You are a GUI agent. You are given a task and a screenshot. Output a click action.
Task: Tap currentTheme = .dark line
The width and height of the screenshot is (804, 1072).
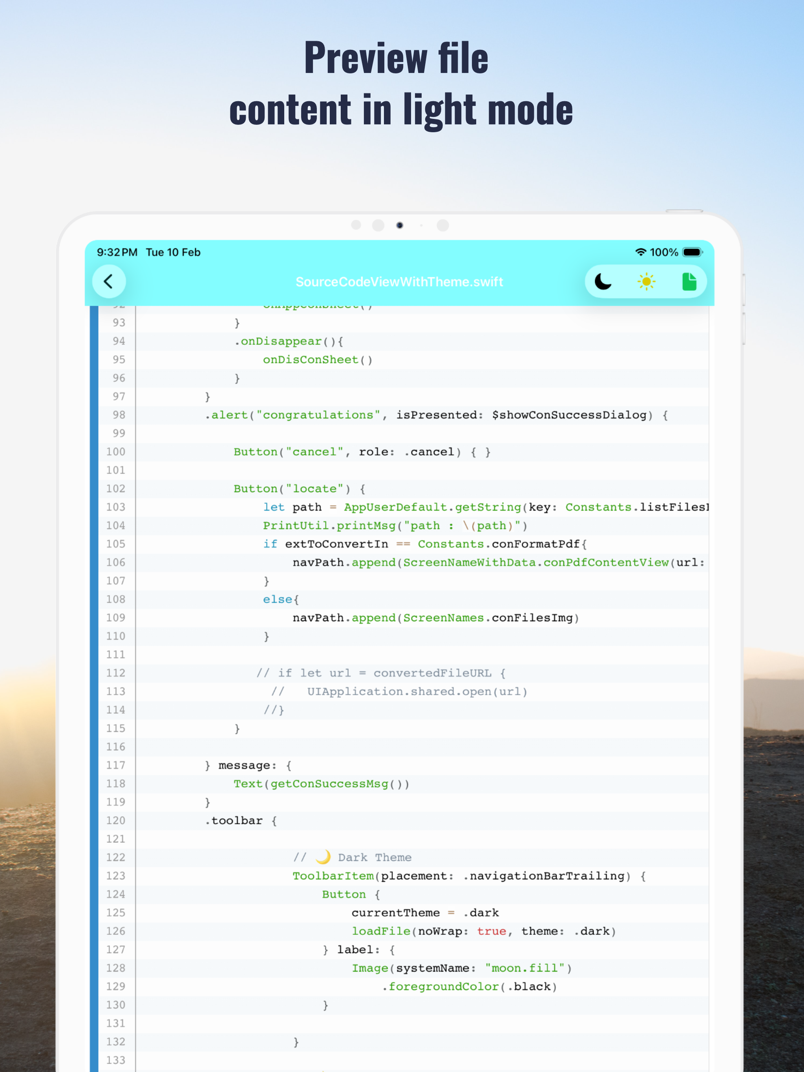[425, 913]
